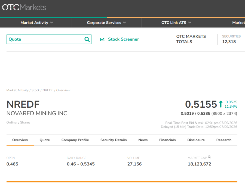Click the NOVARED MINING INC company name

37,113
